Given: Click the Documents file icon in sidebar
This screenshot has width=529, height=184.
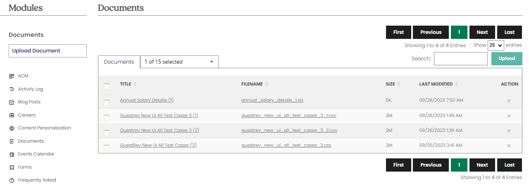Looking at the screenshot, I should pos(12,141).
